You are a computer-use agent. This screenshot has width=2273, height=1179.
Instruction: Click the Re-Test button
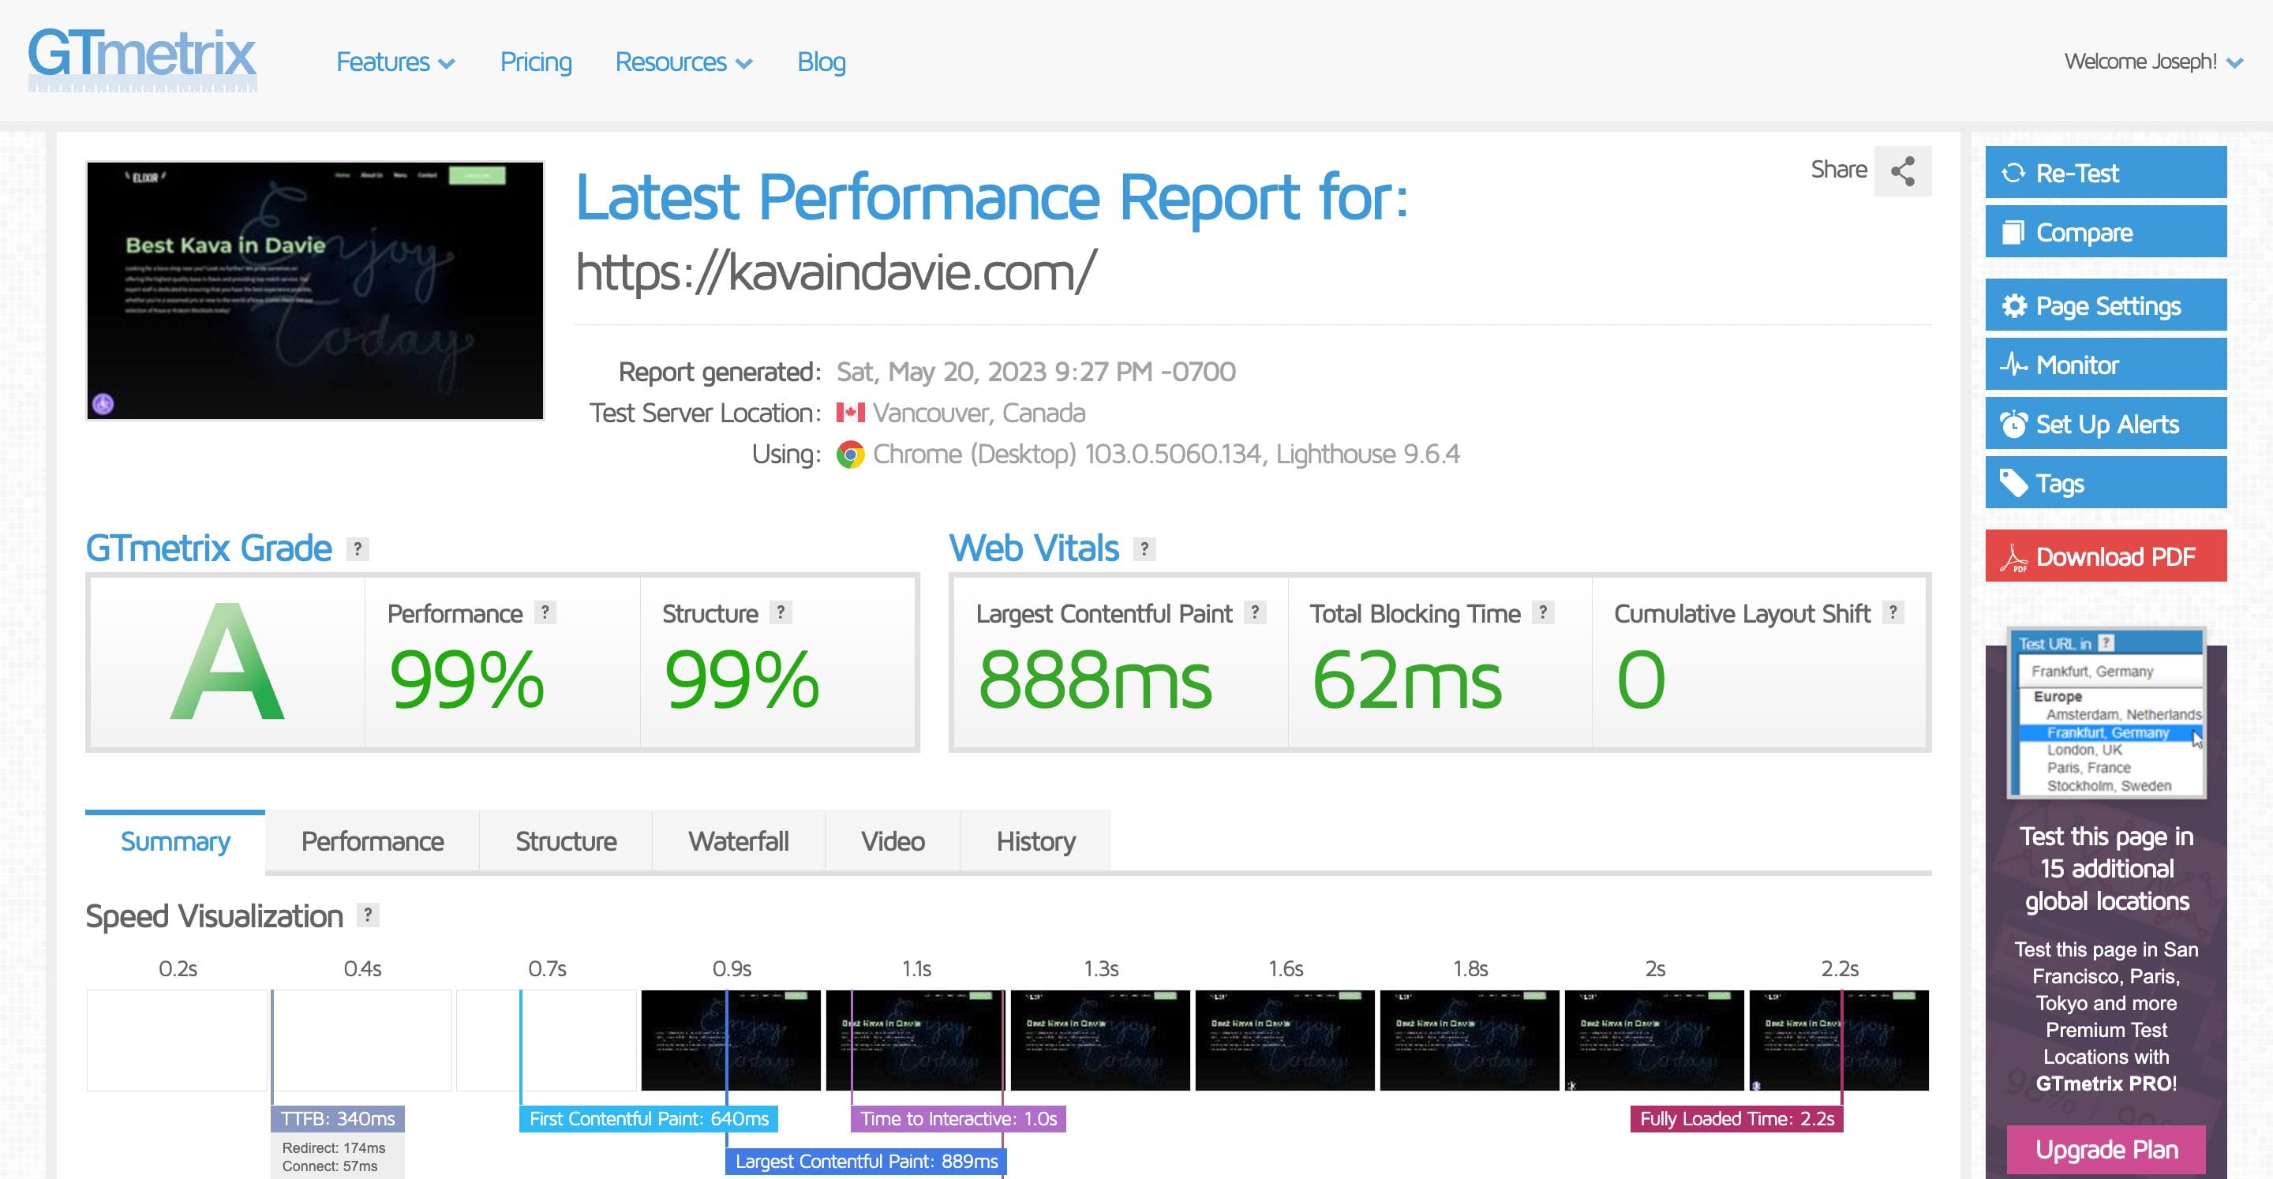coord(2104,173)
